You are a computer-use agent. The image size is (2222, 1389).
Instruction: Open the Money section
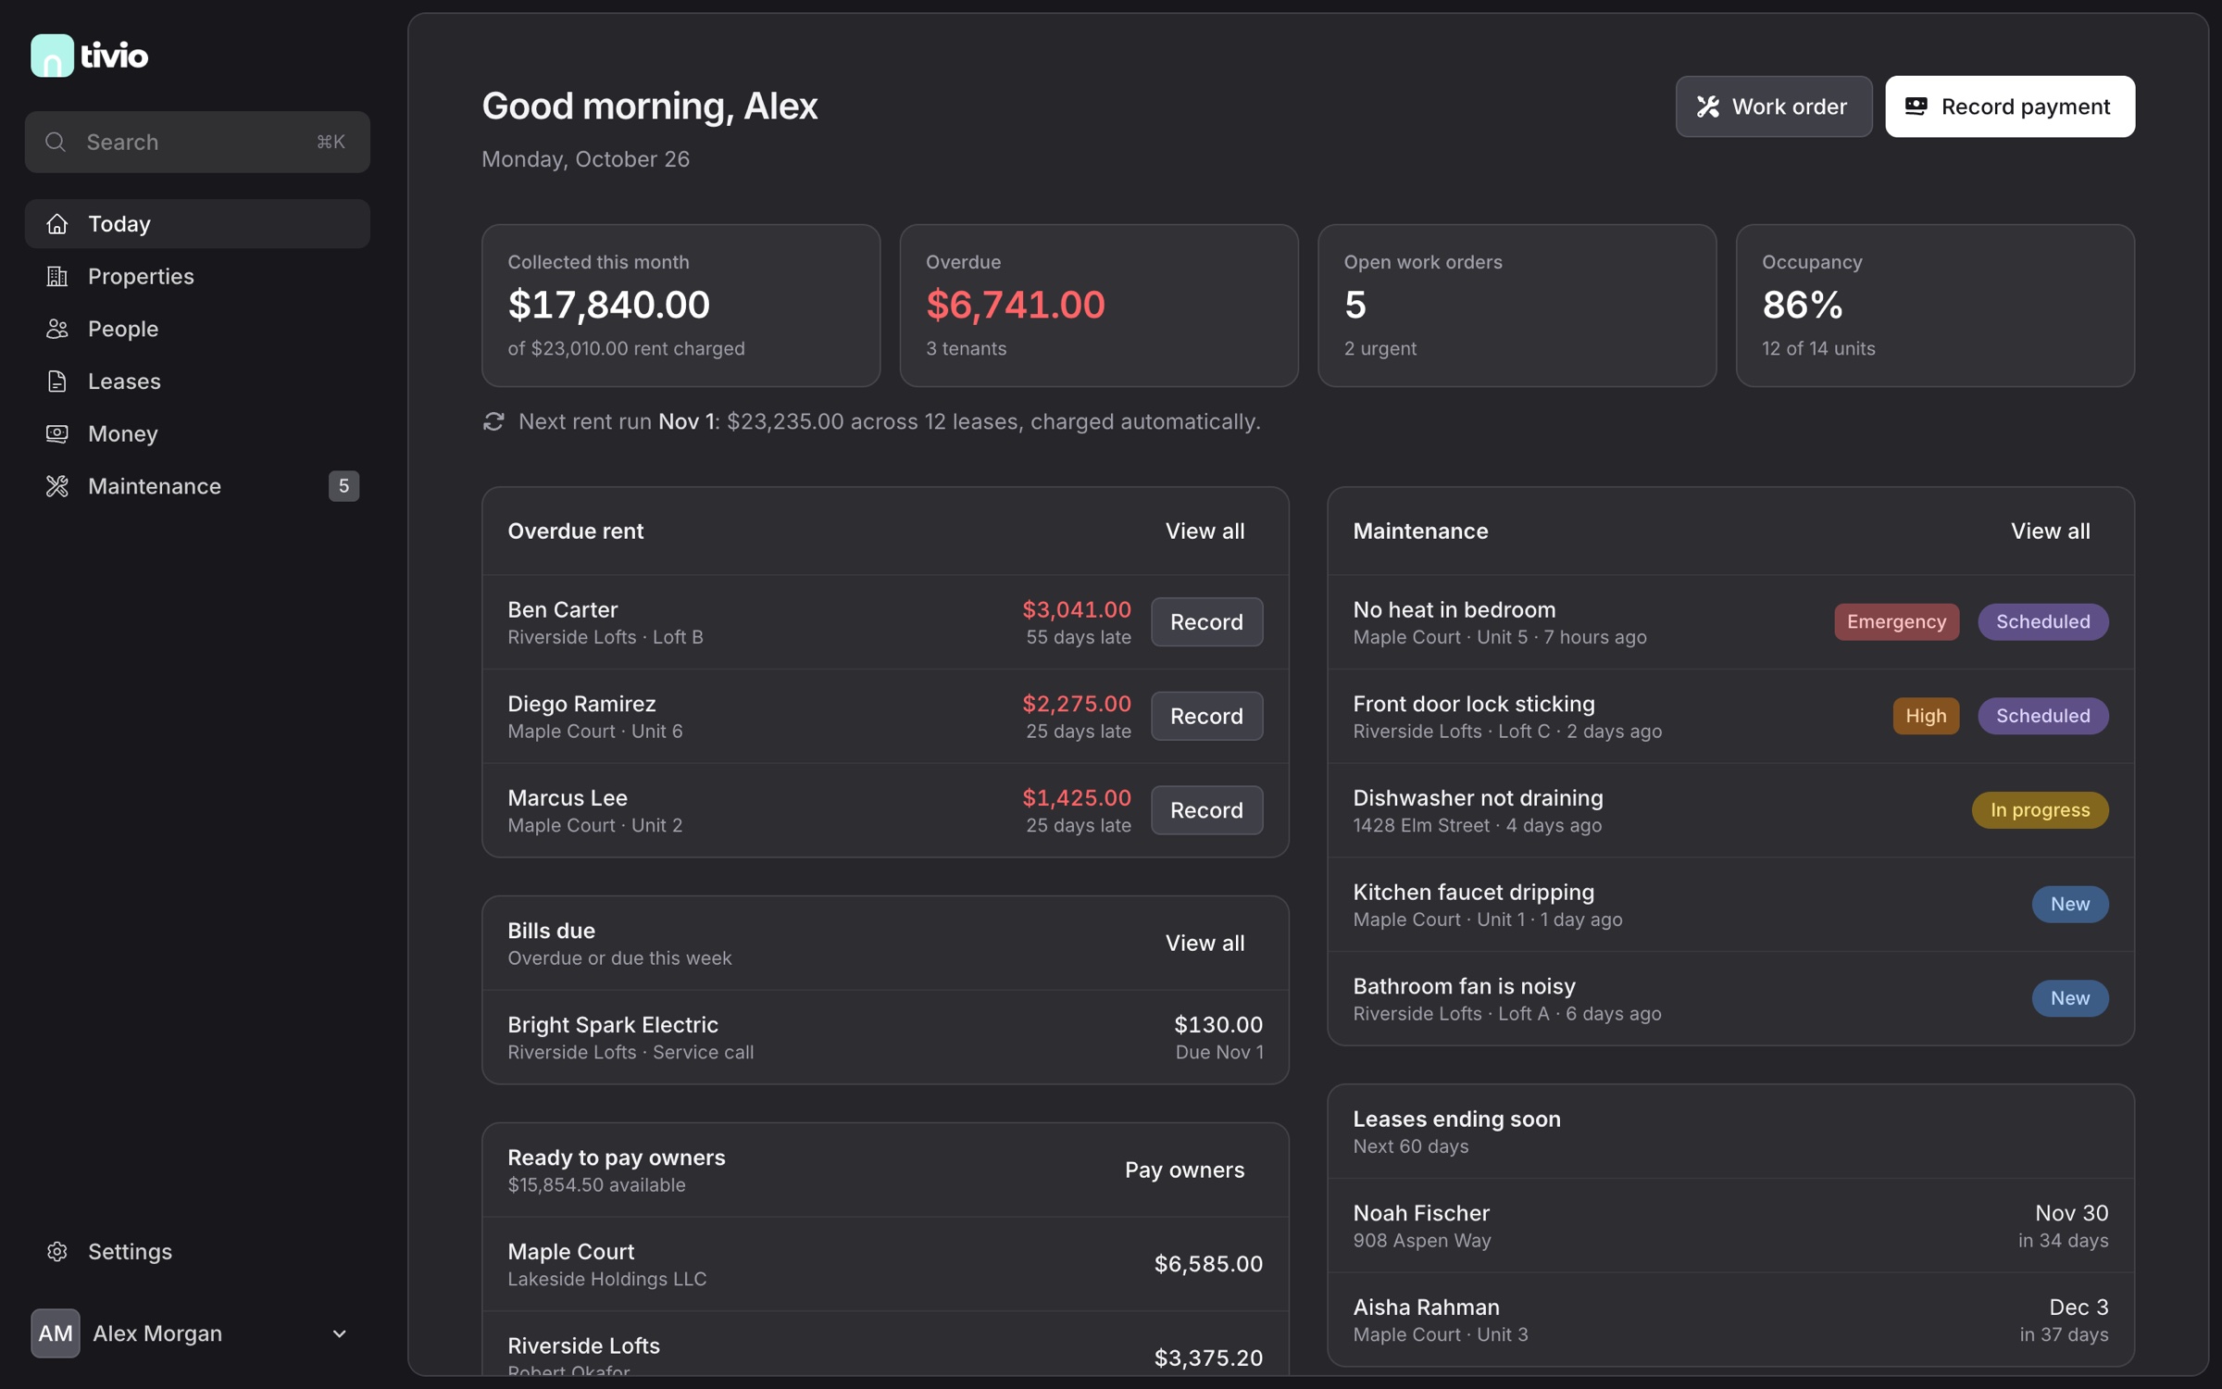coord(197,433)
